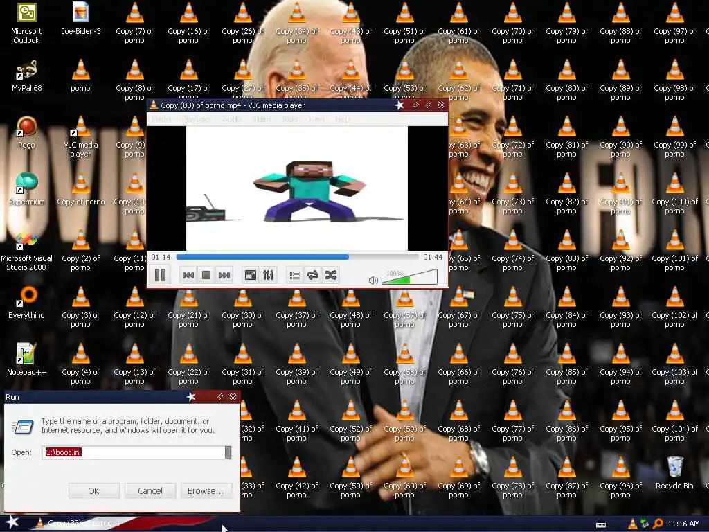Select the Copy (97) of porno file

pyautogui.click(x=674, y=24)
